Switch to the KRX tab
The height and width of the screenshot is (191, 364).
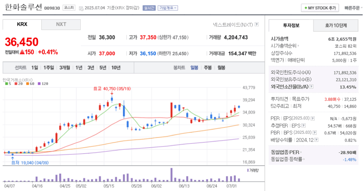(x=22, y=24)
